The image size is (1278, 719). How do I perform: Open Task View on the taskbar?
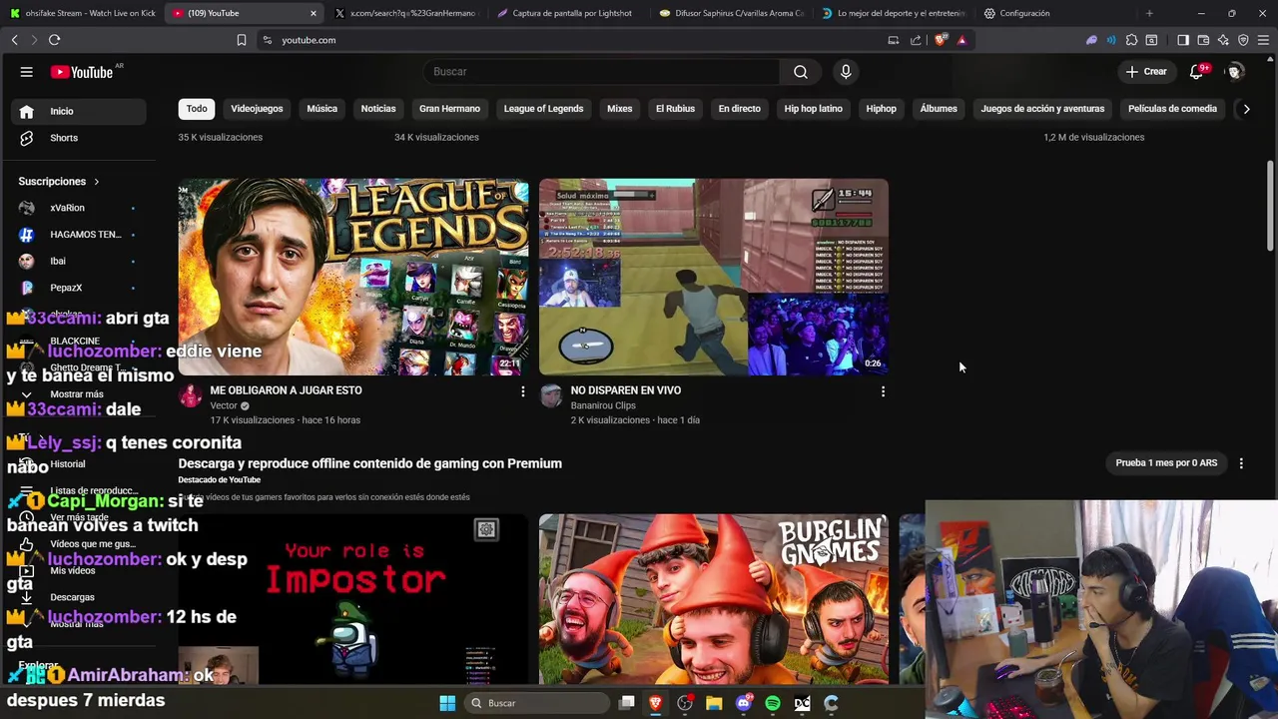click(626, 703)
